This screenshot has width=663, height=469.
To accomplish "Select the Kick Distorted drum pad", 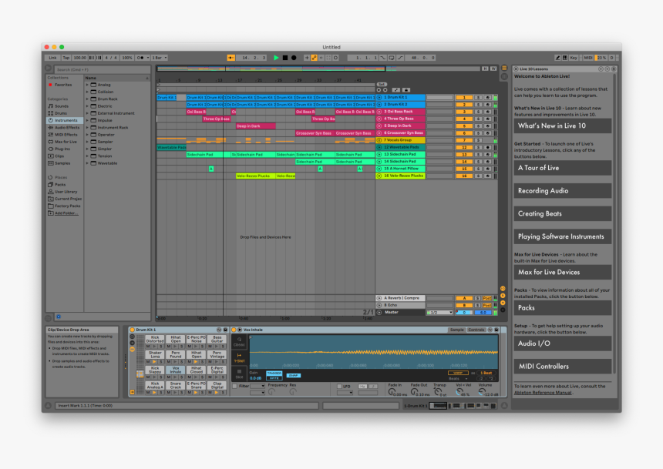I will 155,340.
